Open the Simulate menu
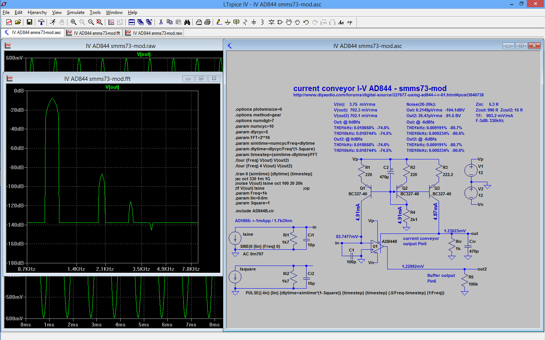This screenshot has width=545, height=340. [76, 12]
